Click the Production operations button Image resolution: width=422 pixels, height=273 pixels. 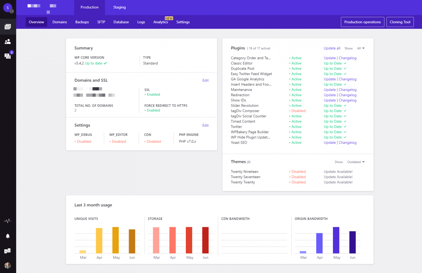pyautogui.click(x=363, y=22)
